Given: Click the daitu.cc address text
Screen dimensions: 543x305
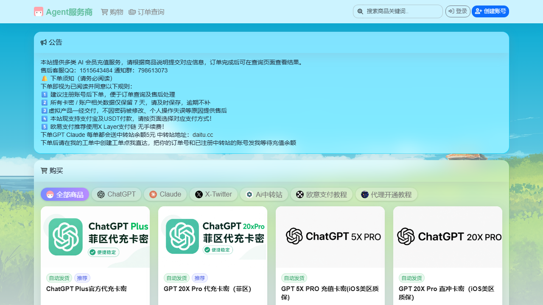Looking at the screenshot, I should point(203,135).
